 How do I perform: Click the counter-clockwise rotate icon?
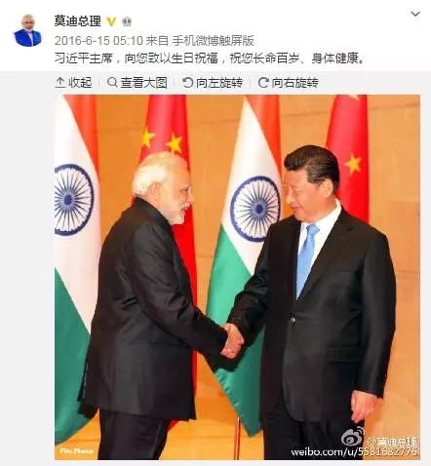click(187, 83)
